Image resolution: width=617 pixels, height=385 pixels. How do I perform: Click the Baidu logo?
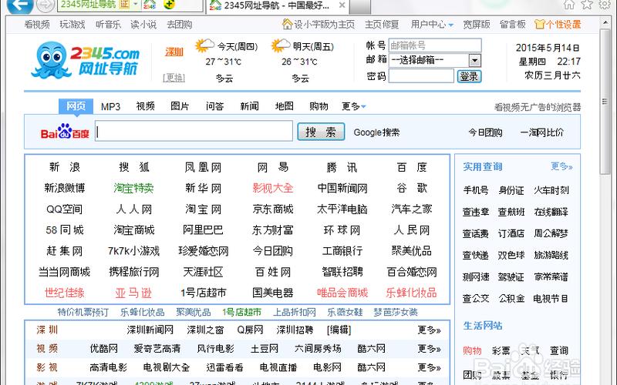[x=65, y=132]
